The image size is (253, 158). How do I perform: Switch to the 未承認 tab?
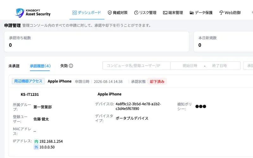point(14,66)
